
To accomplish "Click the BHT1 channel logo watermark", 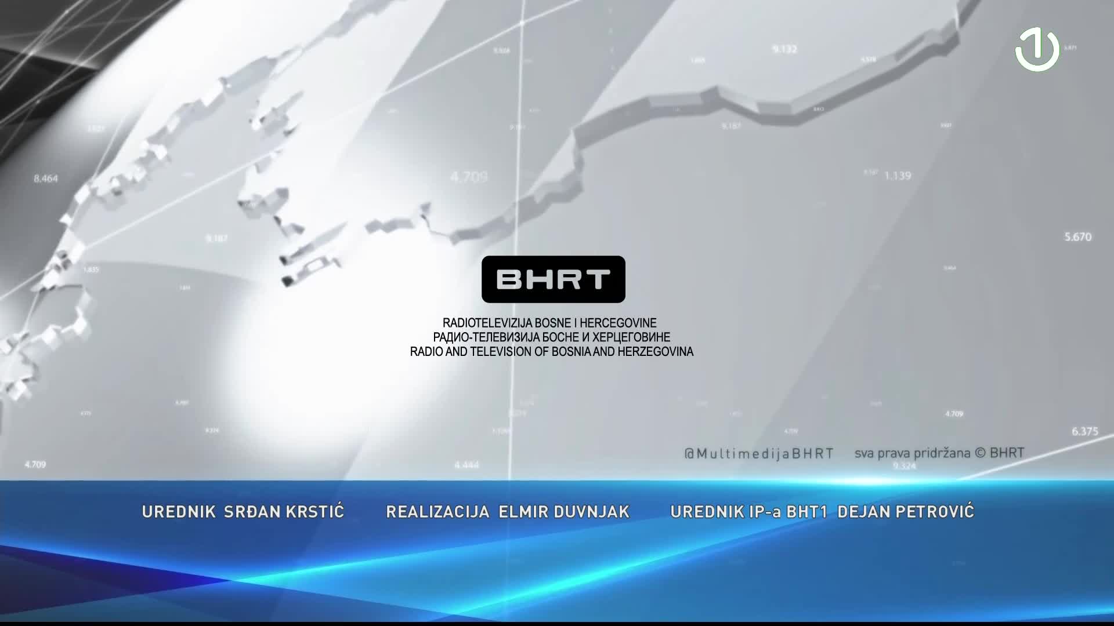I will point(1037,50).
